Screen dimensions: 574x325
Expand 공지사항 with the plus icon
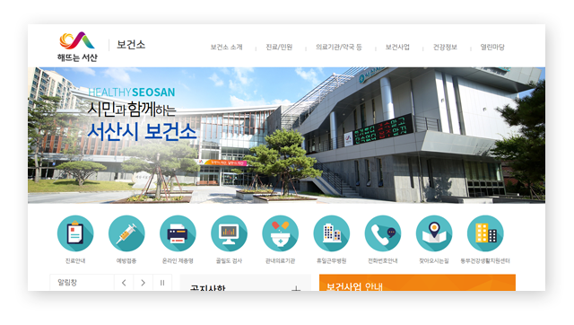296,289
